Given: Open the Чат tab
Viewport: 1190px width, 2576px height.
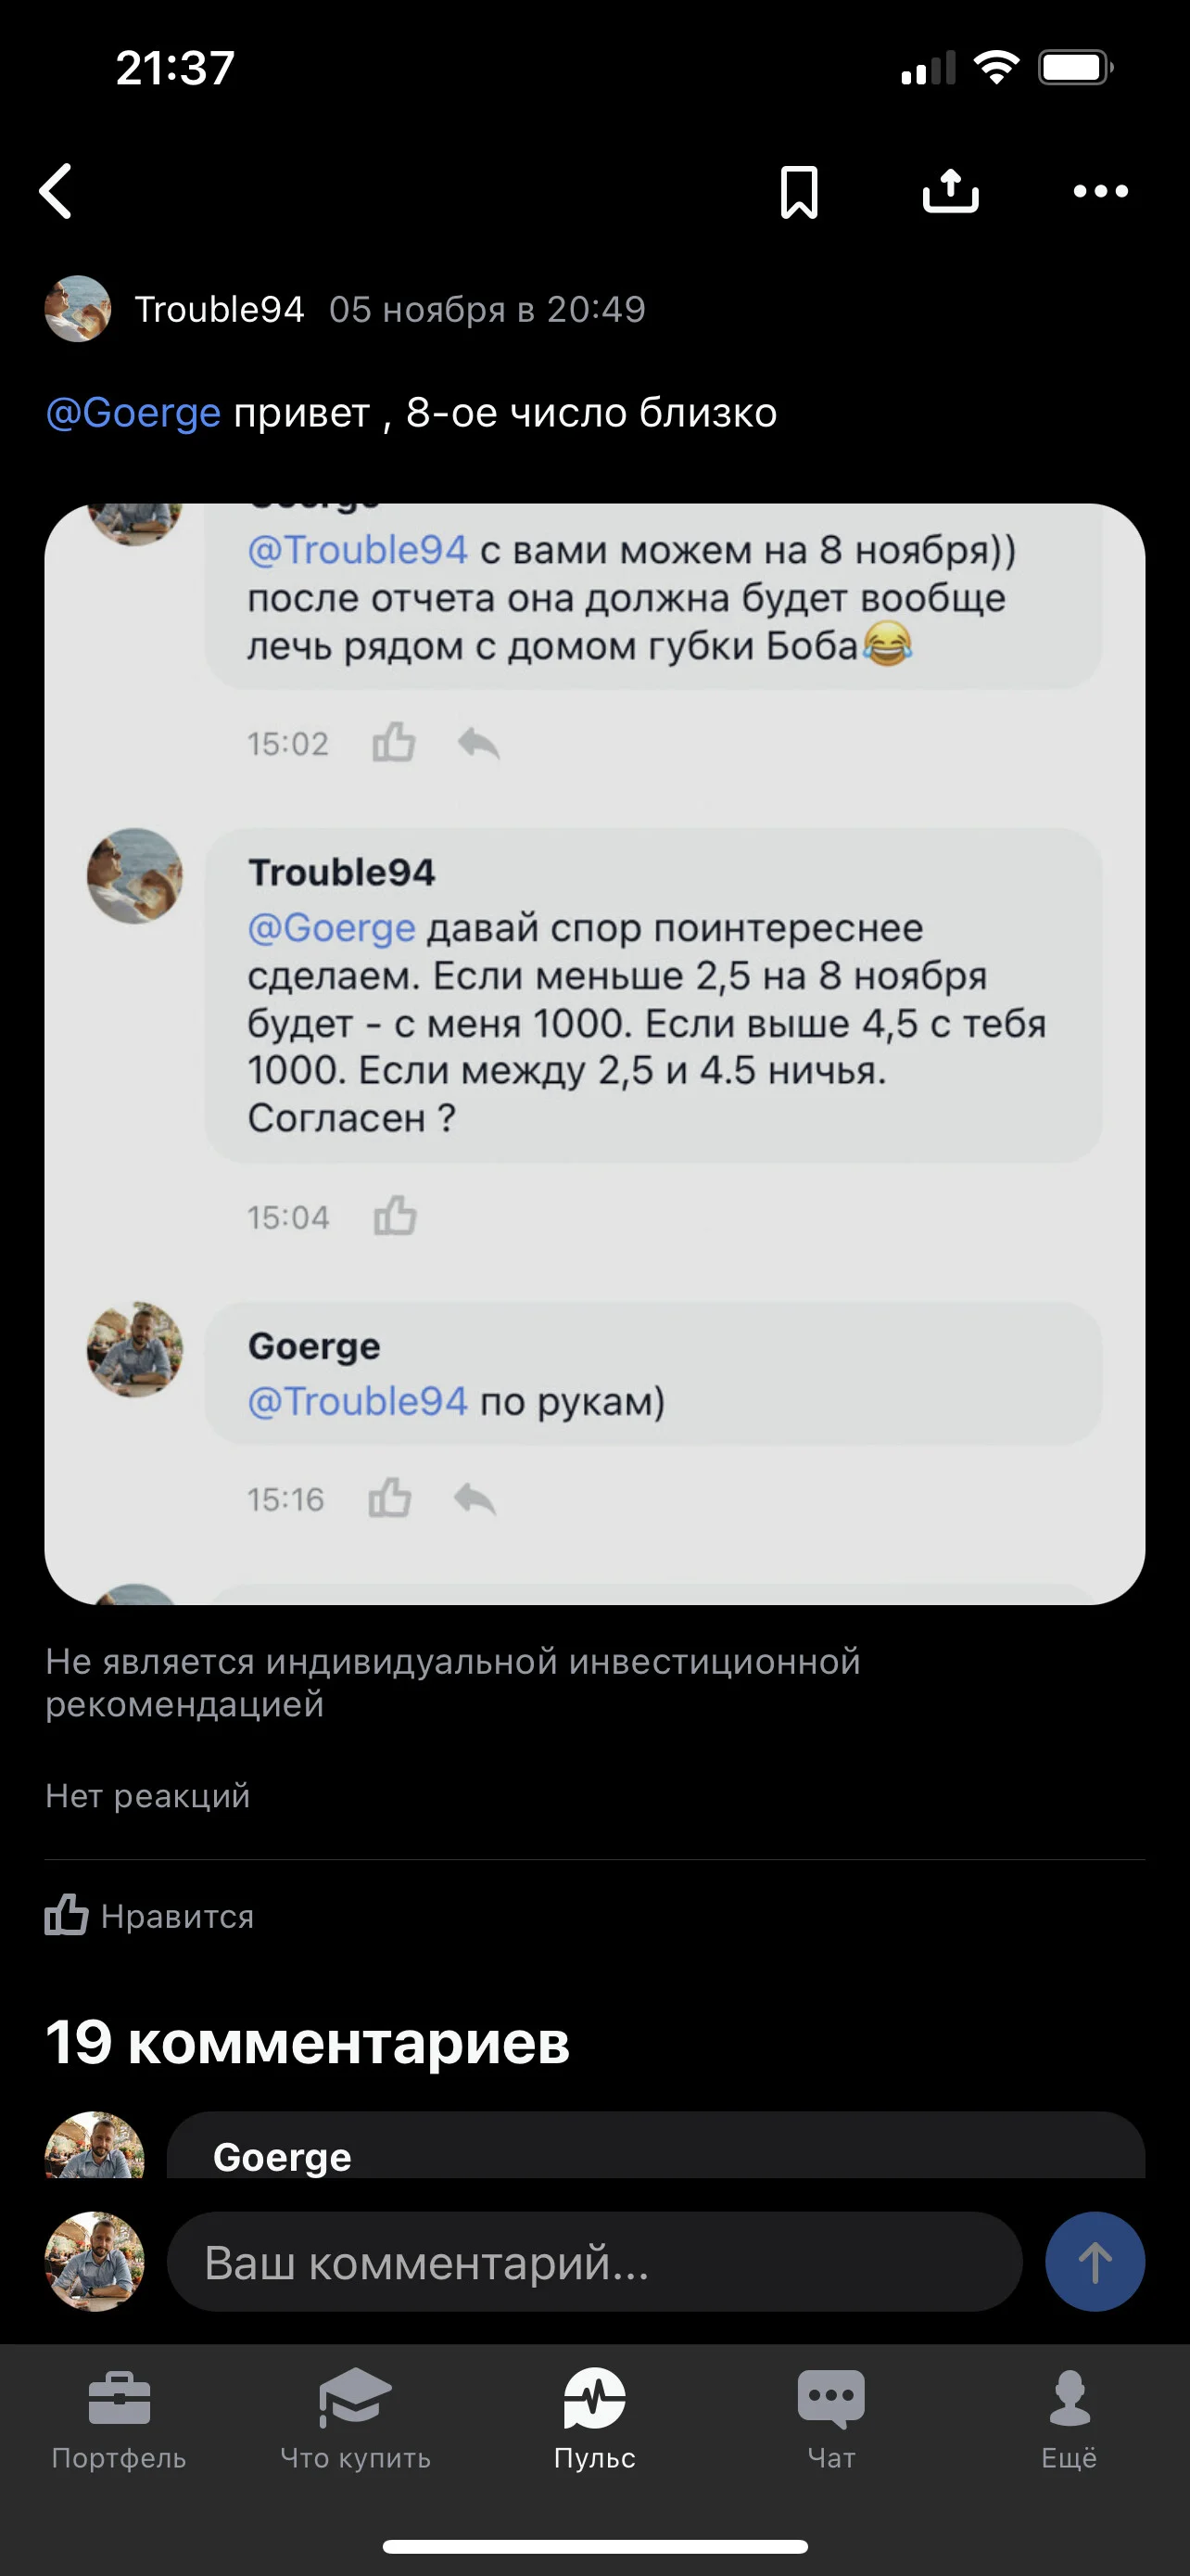Looking at the screenshot, I should click(831, 2420).
